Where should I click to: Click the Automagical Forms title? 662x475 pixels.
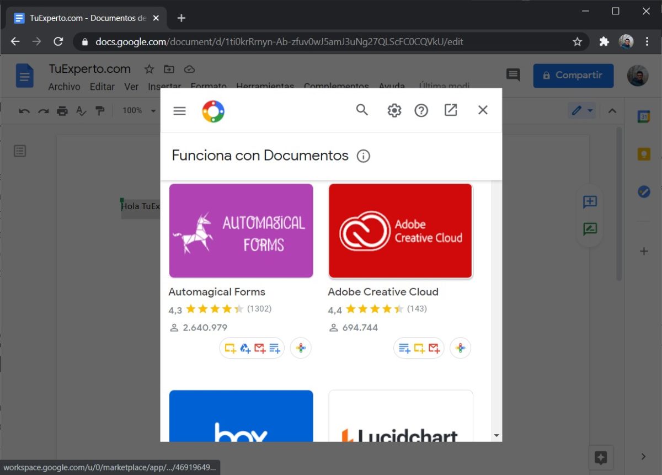(217, 292)
